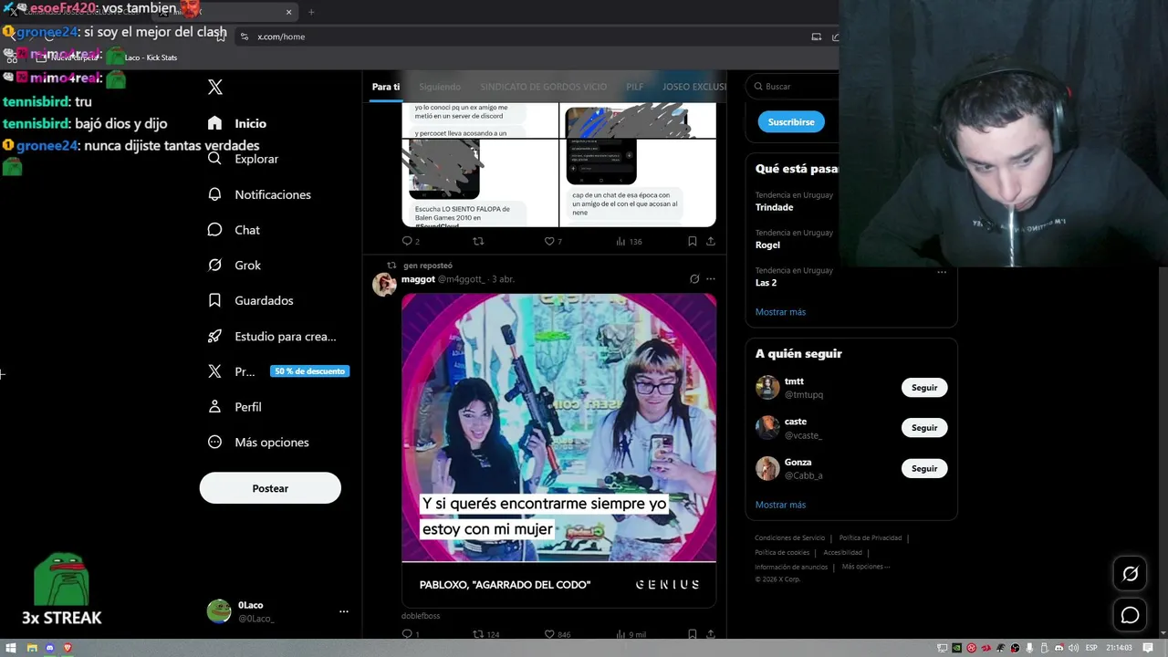
Task: Click Mostrar más under trends
Action: tap(780, 312)
